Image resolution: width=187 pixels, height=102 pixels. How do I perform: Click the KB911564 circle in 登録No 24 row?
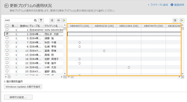pos(129,67)
